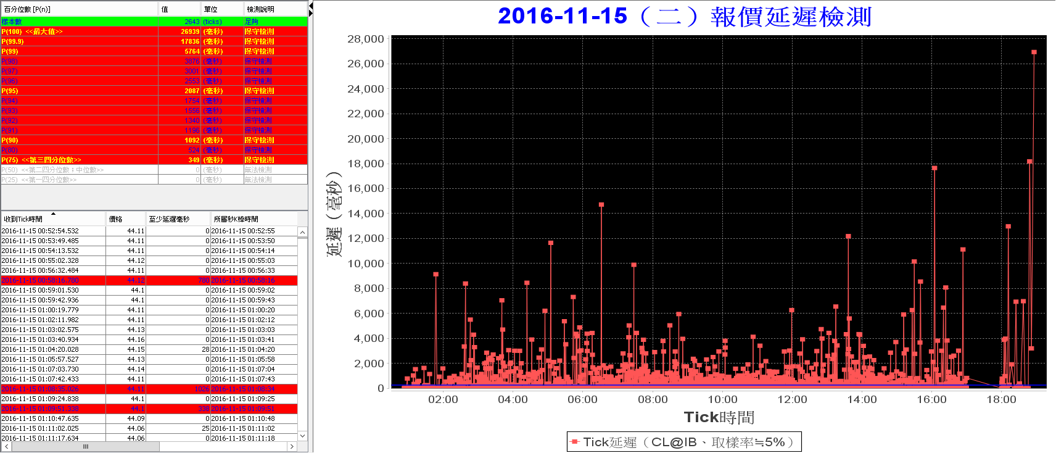The width and height of the screenshot is (1056, 453).
Task: Select tick row 2016-11-15 01:10:47.635
Action: 149,418
